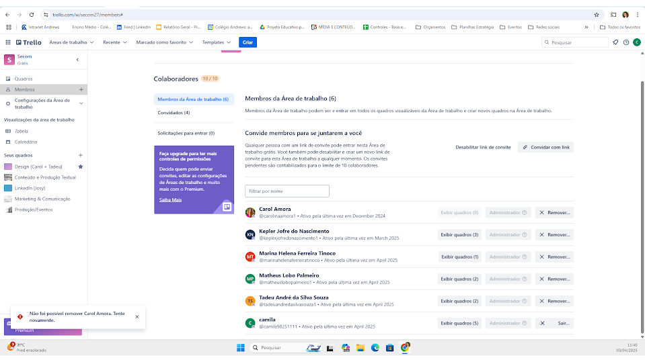The height and width of the screenshot is (362, 645).
Task: Unstar the Design [Carol + Tadeu] board
Action: tap(81, 167)
